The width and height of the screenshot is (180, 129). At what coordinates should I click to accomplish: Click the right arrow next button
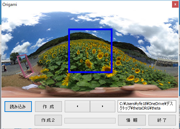[102, 106]
